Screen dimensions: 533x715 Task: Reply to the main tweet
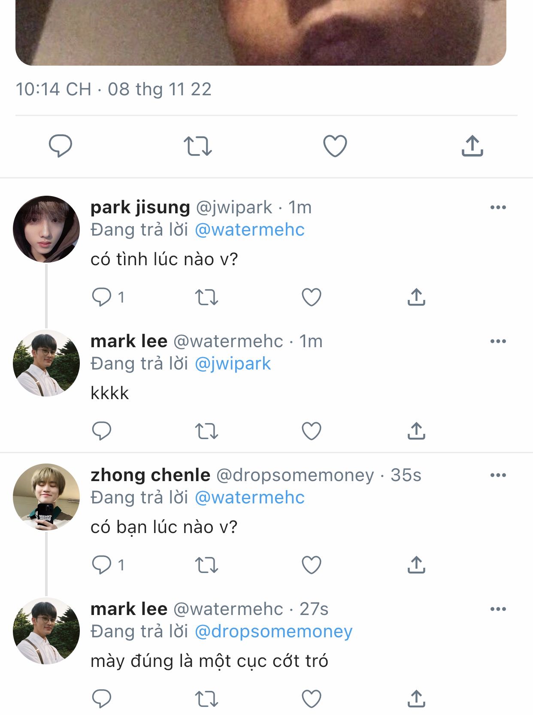[60, 146]
